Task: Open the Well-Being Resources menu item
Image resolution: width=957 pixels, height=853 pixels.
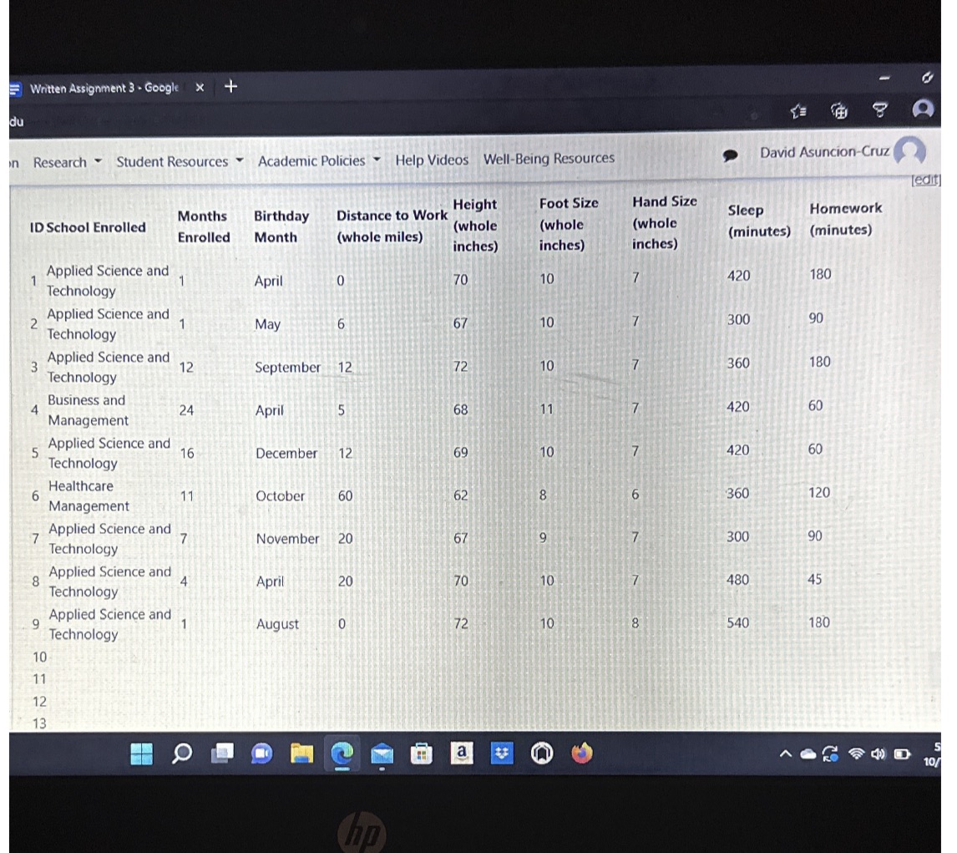Action: pyautogui.click(x=549, y=159)
